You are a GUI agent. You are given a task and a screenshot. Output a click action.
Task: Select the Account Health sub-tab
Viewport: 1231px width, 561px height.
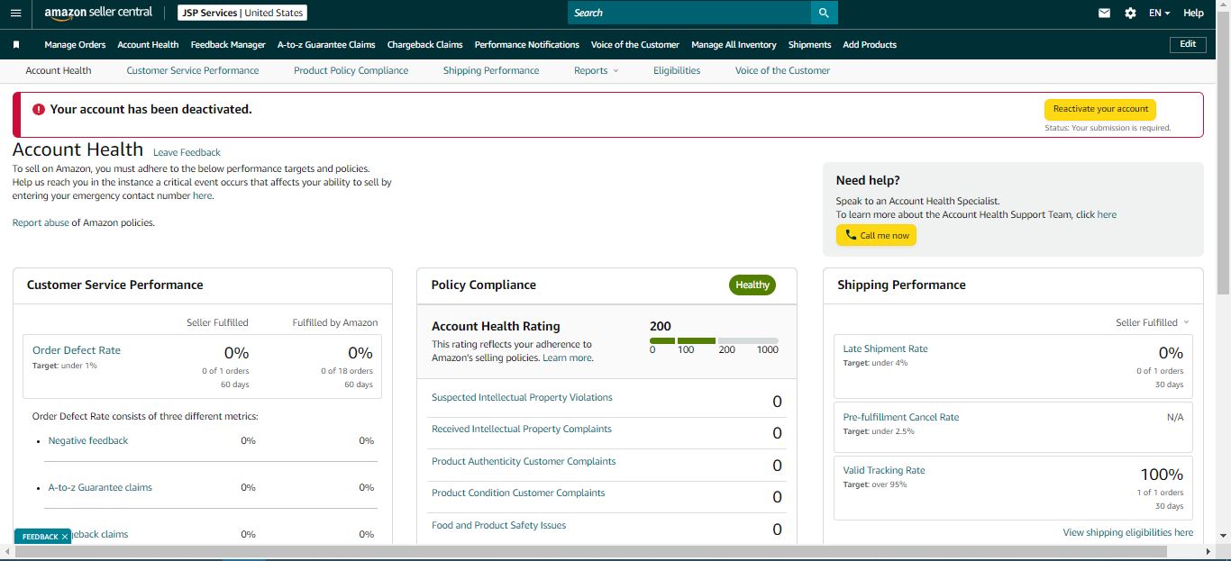coord(59,70)
